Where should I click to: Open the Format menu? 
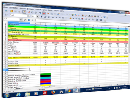pos(38,9)
